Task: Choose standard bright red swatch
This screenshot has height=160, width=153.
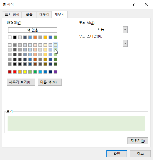Action: (15, 72)
